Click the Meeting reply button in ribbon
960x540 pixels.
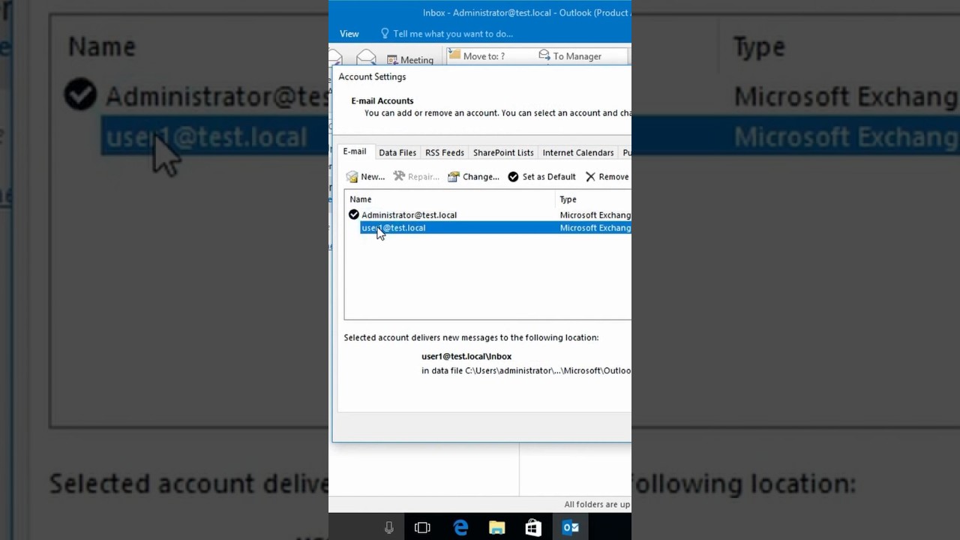410,60
